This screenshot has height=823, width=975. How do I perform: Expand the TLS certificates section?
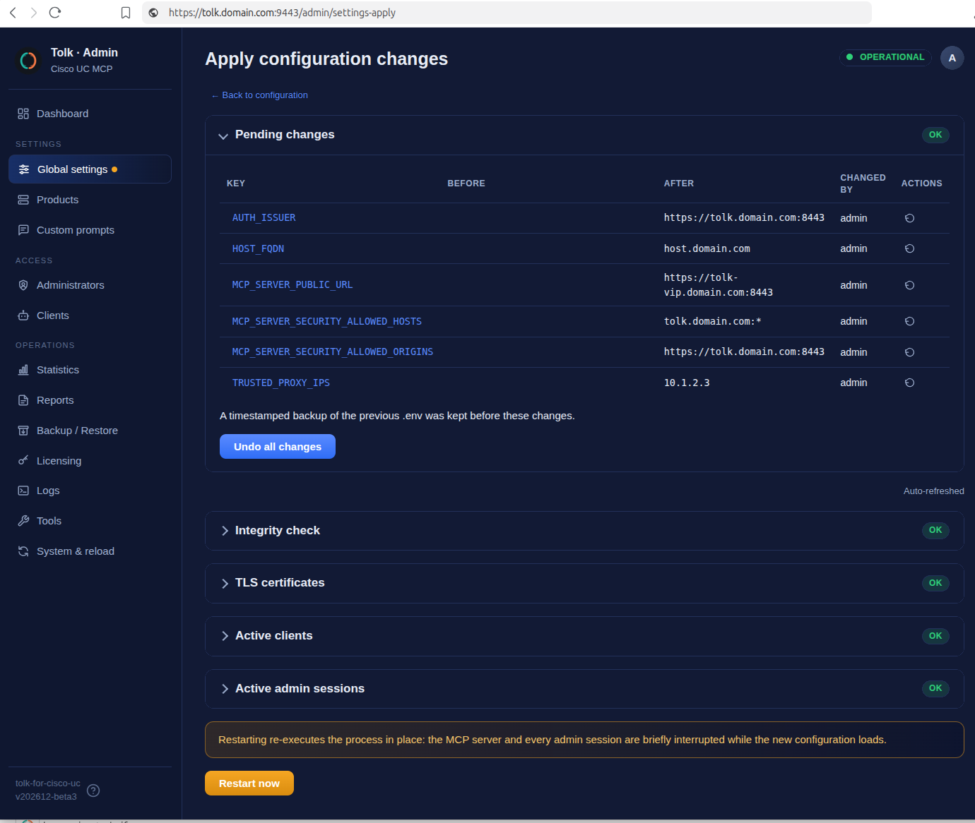225,584
